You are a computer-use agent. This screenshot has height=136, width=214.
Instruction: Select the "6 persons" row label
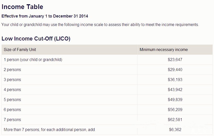coord(12,110)
